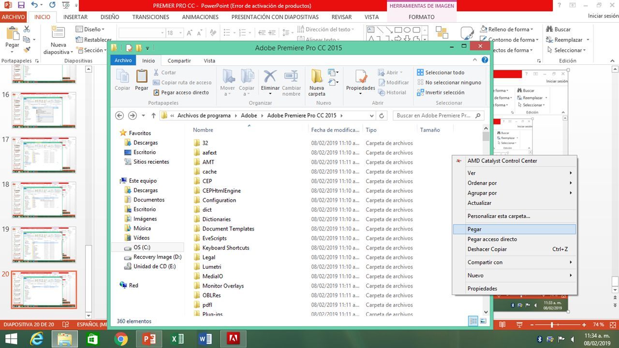
Task: Click Seleccionar todo in the Explorer ribbon
Action: (441, 72)
